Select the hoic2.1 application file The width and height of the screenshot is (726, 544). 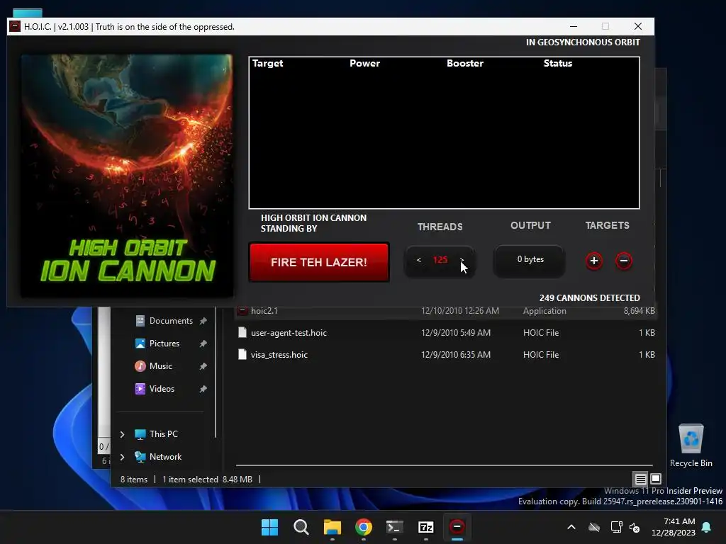click(445, 312)
